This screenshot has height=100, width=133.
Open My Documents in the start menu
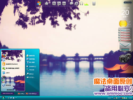point(31,55)
